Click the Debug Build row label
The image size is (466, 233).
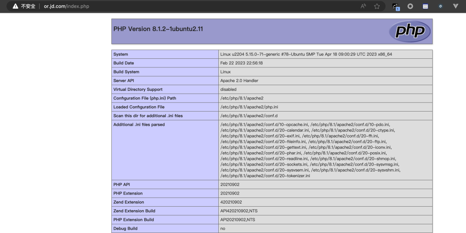(126, 229)
